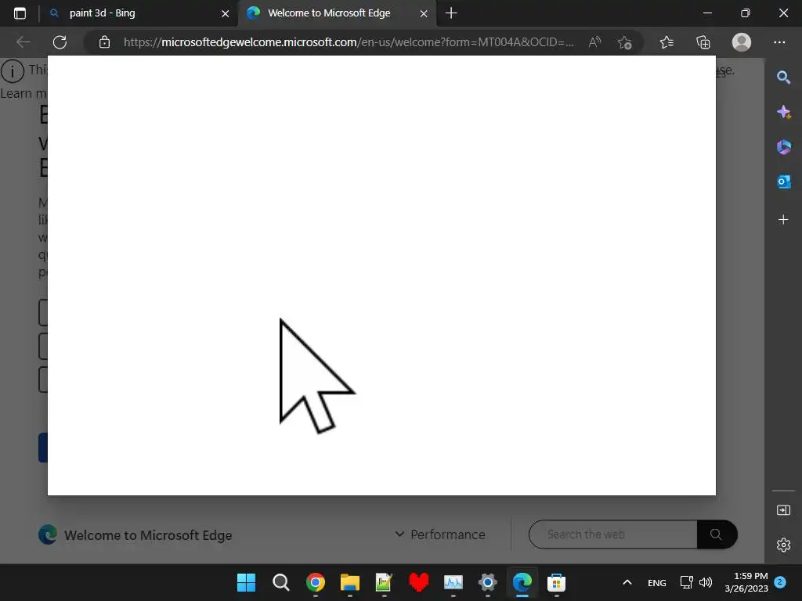802x601 pixels.
Task: Click the Search the web field
Action: coord(612,534)
